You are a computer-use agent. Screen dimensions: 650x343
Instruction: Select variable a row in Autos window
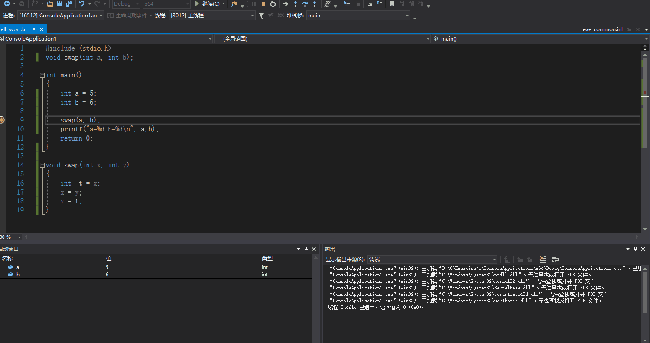tap(156, 267)
